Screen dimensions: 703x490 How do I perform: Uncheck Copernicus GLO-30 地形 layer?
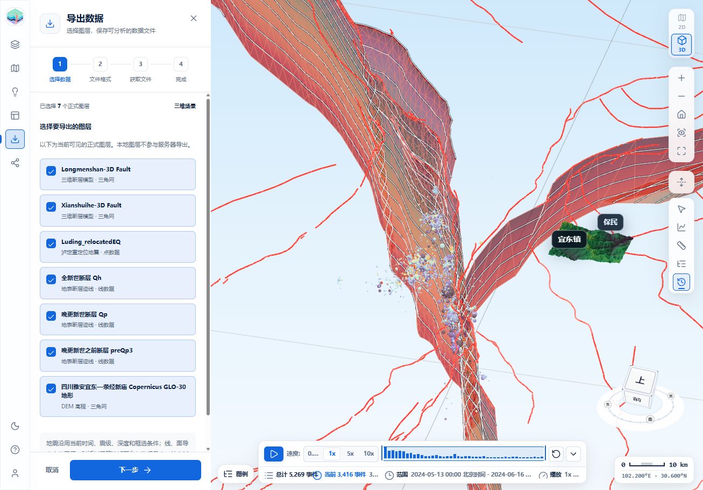(x=51, y=388)
